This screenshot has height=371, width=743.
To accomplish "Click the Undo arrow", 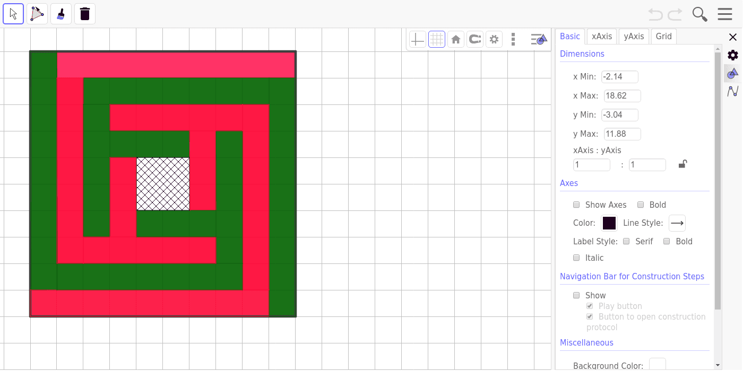I will pyautogui.click(x=655, y=14).
